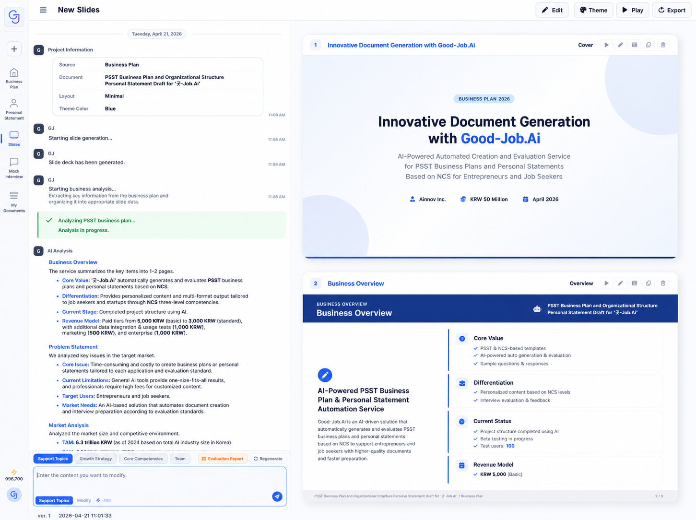696x520 pixels.
Task: Click the slide 1 cover thumbnail
Action: [490, 157]
